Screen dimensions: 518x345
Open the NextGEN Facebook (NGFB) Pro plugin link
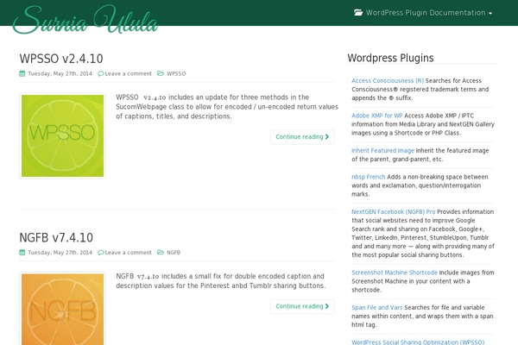394,211
